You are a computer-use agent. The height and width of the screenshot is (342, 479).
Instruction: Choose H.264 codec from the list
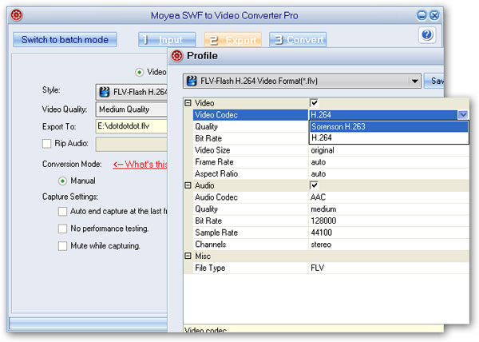coord(389,138)
